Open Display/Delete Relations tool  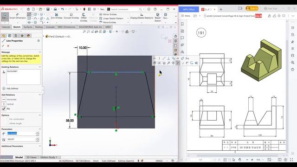tap(142, 16)
